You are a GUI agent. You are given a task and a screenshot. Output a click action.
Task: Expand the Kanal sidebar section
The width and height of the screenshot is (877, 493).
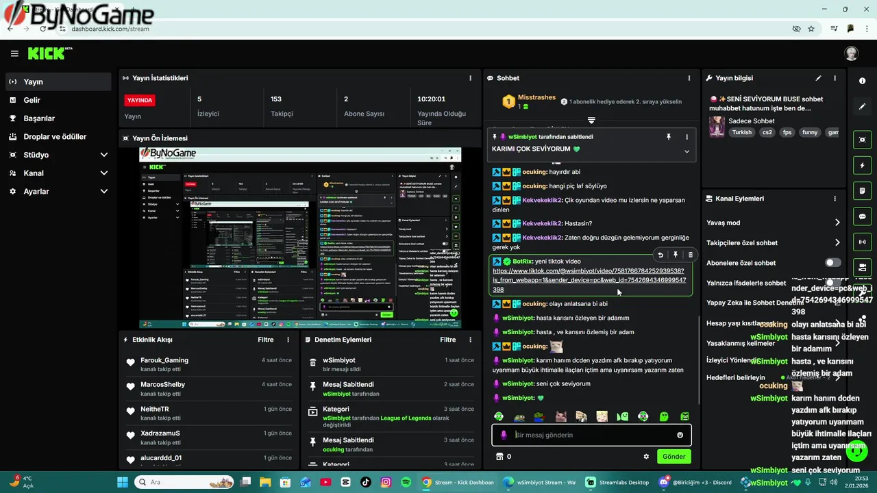(104, 173)
